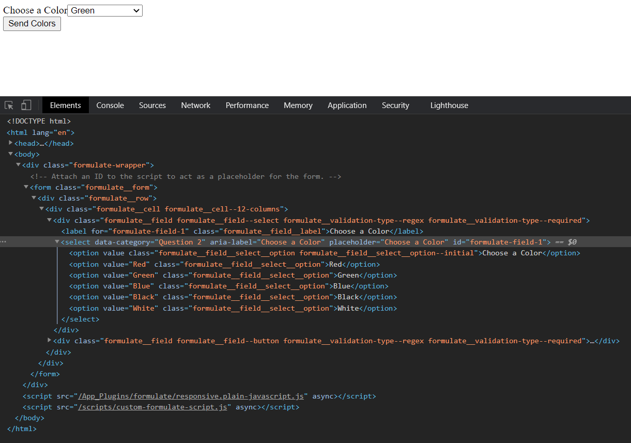This screenshot has width=631, height=443.
Task: Open the Network tab
Action: point(196,105)
